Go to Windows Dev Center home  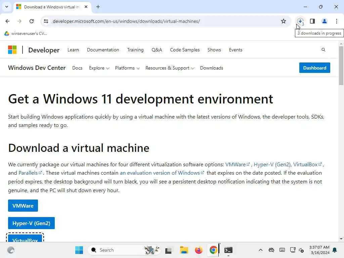point(37,68)
